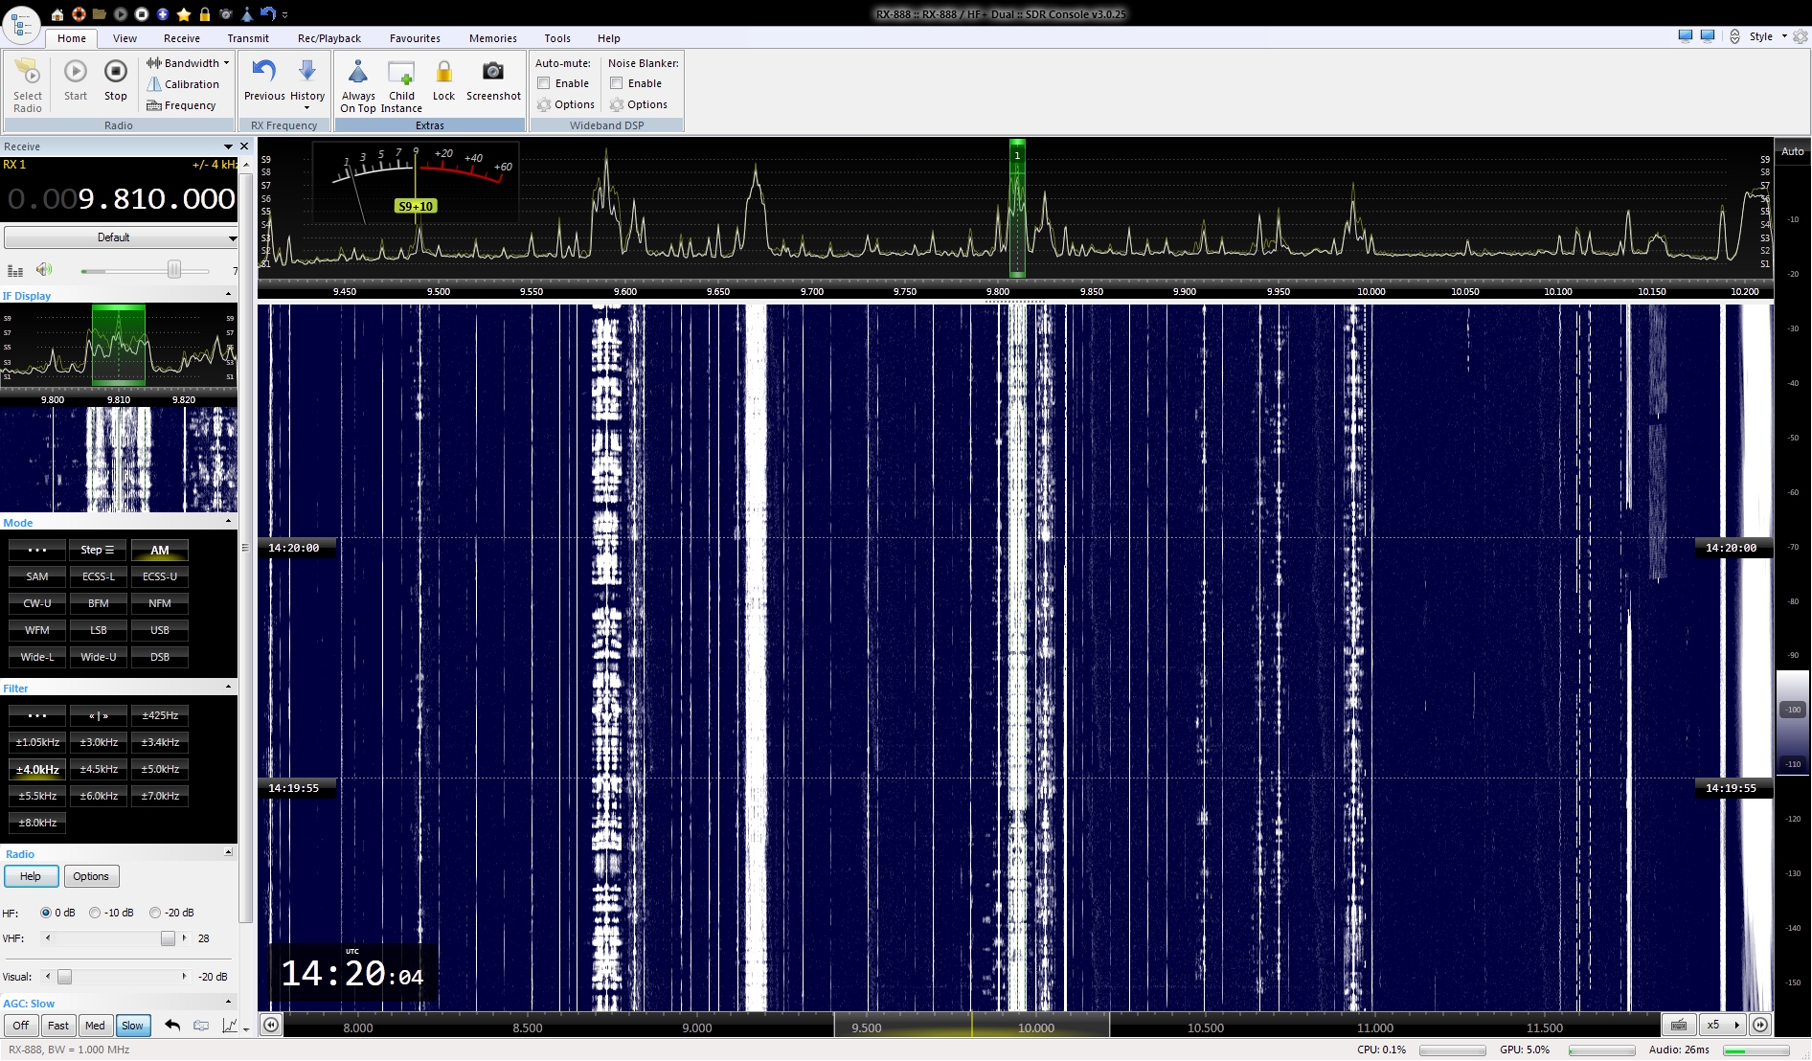Click the Screenshot camera icon

pos(493,73)
